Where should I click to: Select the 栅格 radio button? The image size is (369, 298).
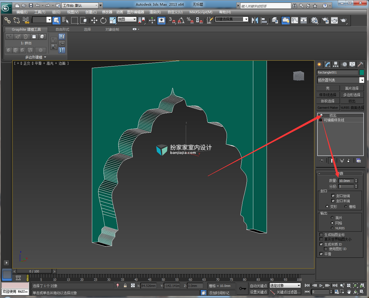346,206
